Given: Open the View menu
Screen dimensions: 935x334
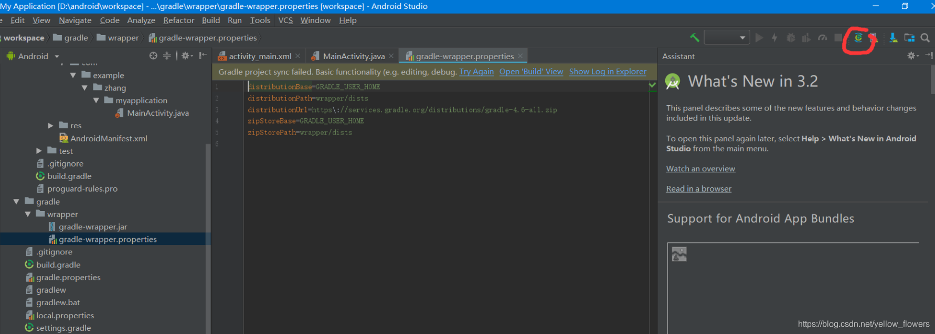Looking at the screenshot, I should pyautogui.click(x=41, y=20).
